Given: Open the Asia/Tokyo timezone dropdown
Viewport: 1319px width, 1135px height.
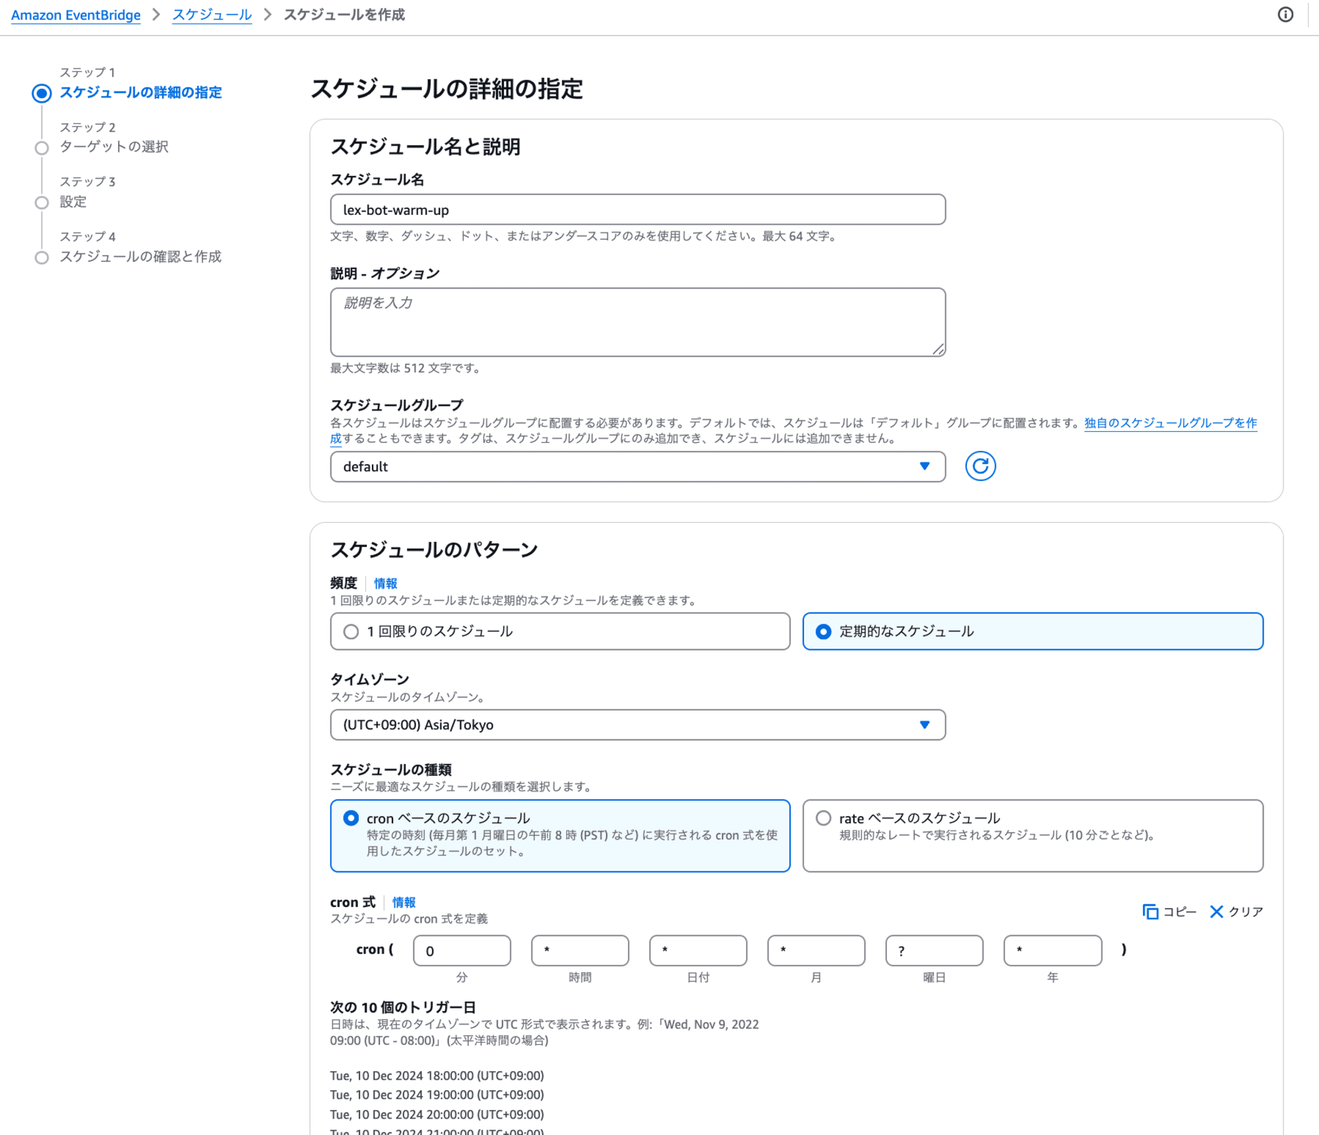Looking at the screenshot, I should tap(638, 724).
